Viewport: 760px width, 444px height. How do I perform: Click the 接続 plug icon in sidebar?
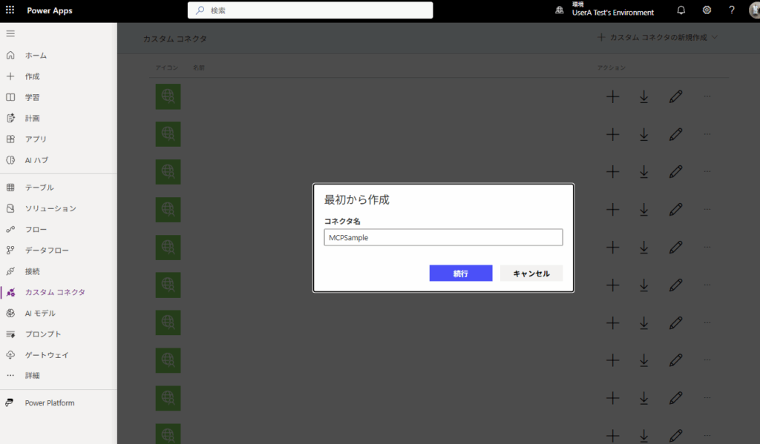coord(10,271)
